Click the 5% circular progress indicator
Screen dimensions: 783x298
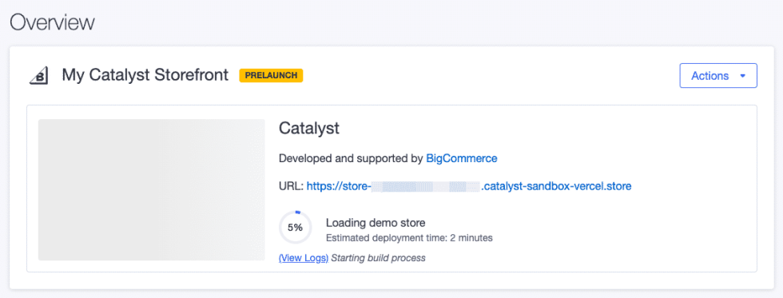pyautogui.click(x=295, y=228)
